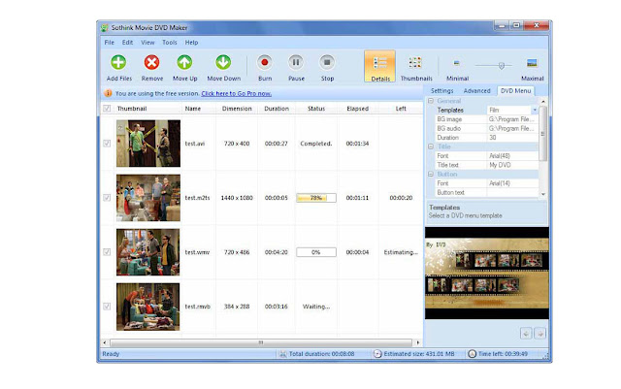Sort by the Duration column header
This screenshot has width=621, height=389.
coord(277,108)
